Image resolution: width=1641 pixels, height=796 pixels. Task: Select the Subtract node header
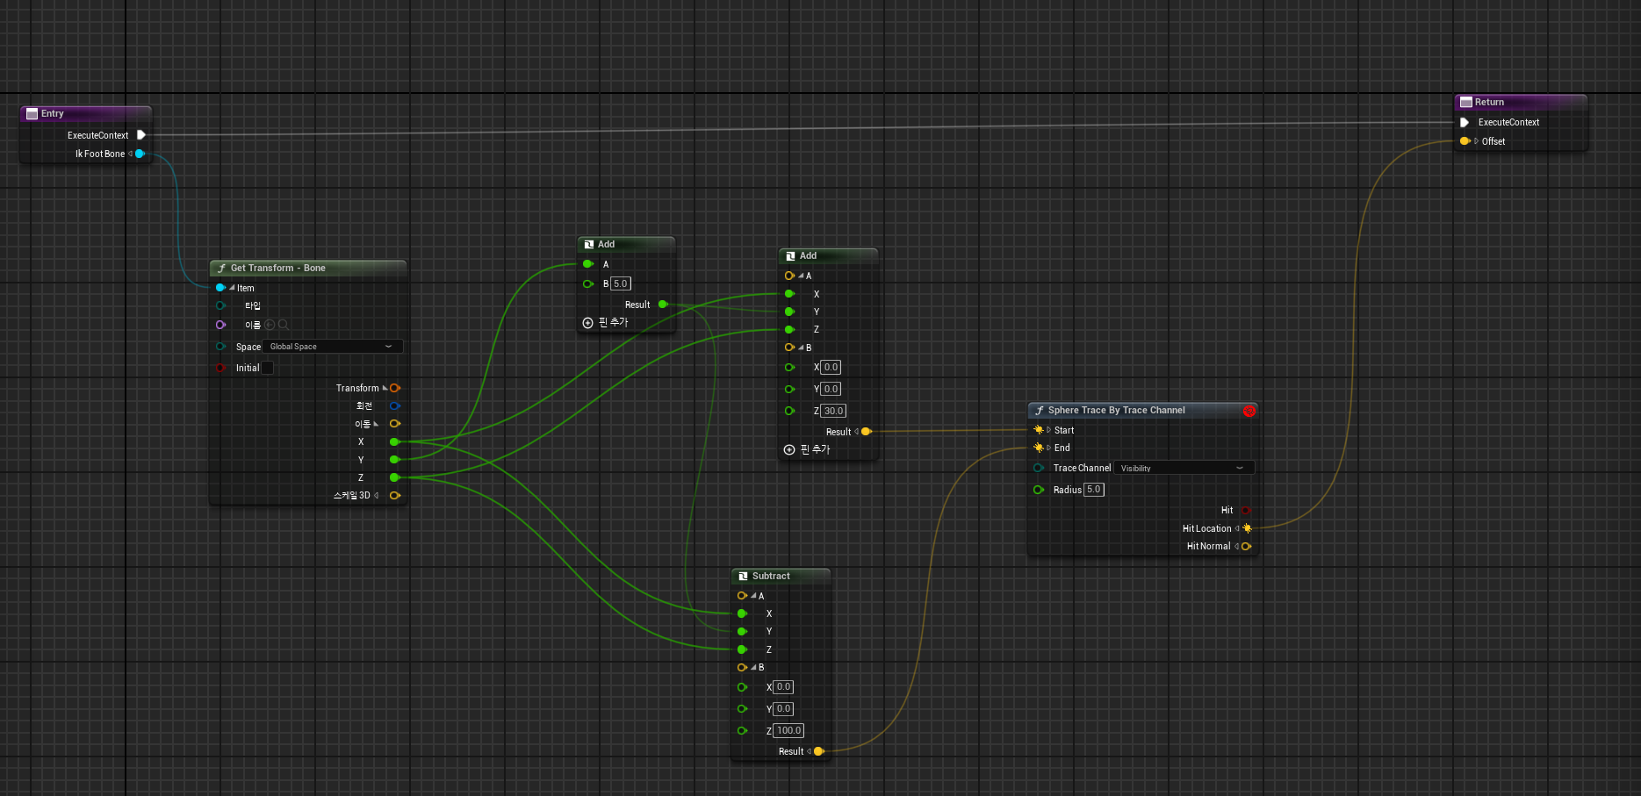coord(781,576)
